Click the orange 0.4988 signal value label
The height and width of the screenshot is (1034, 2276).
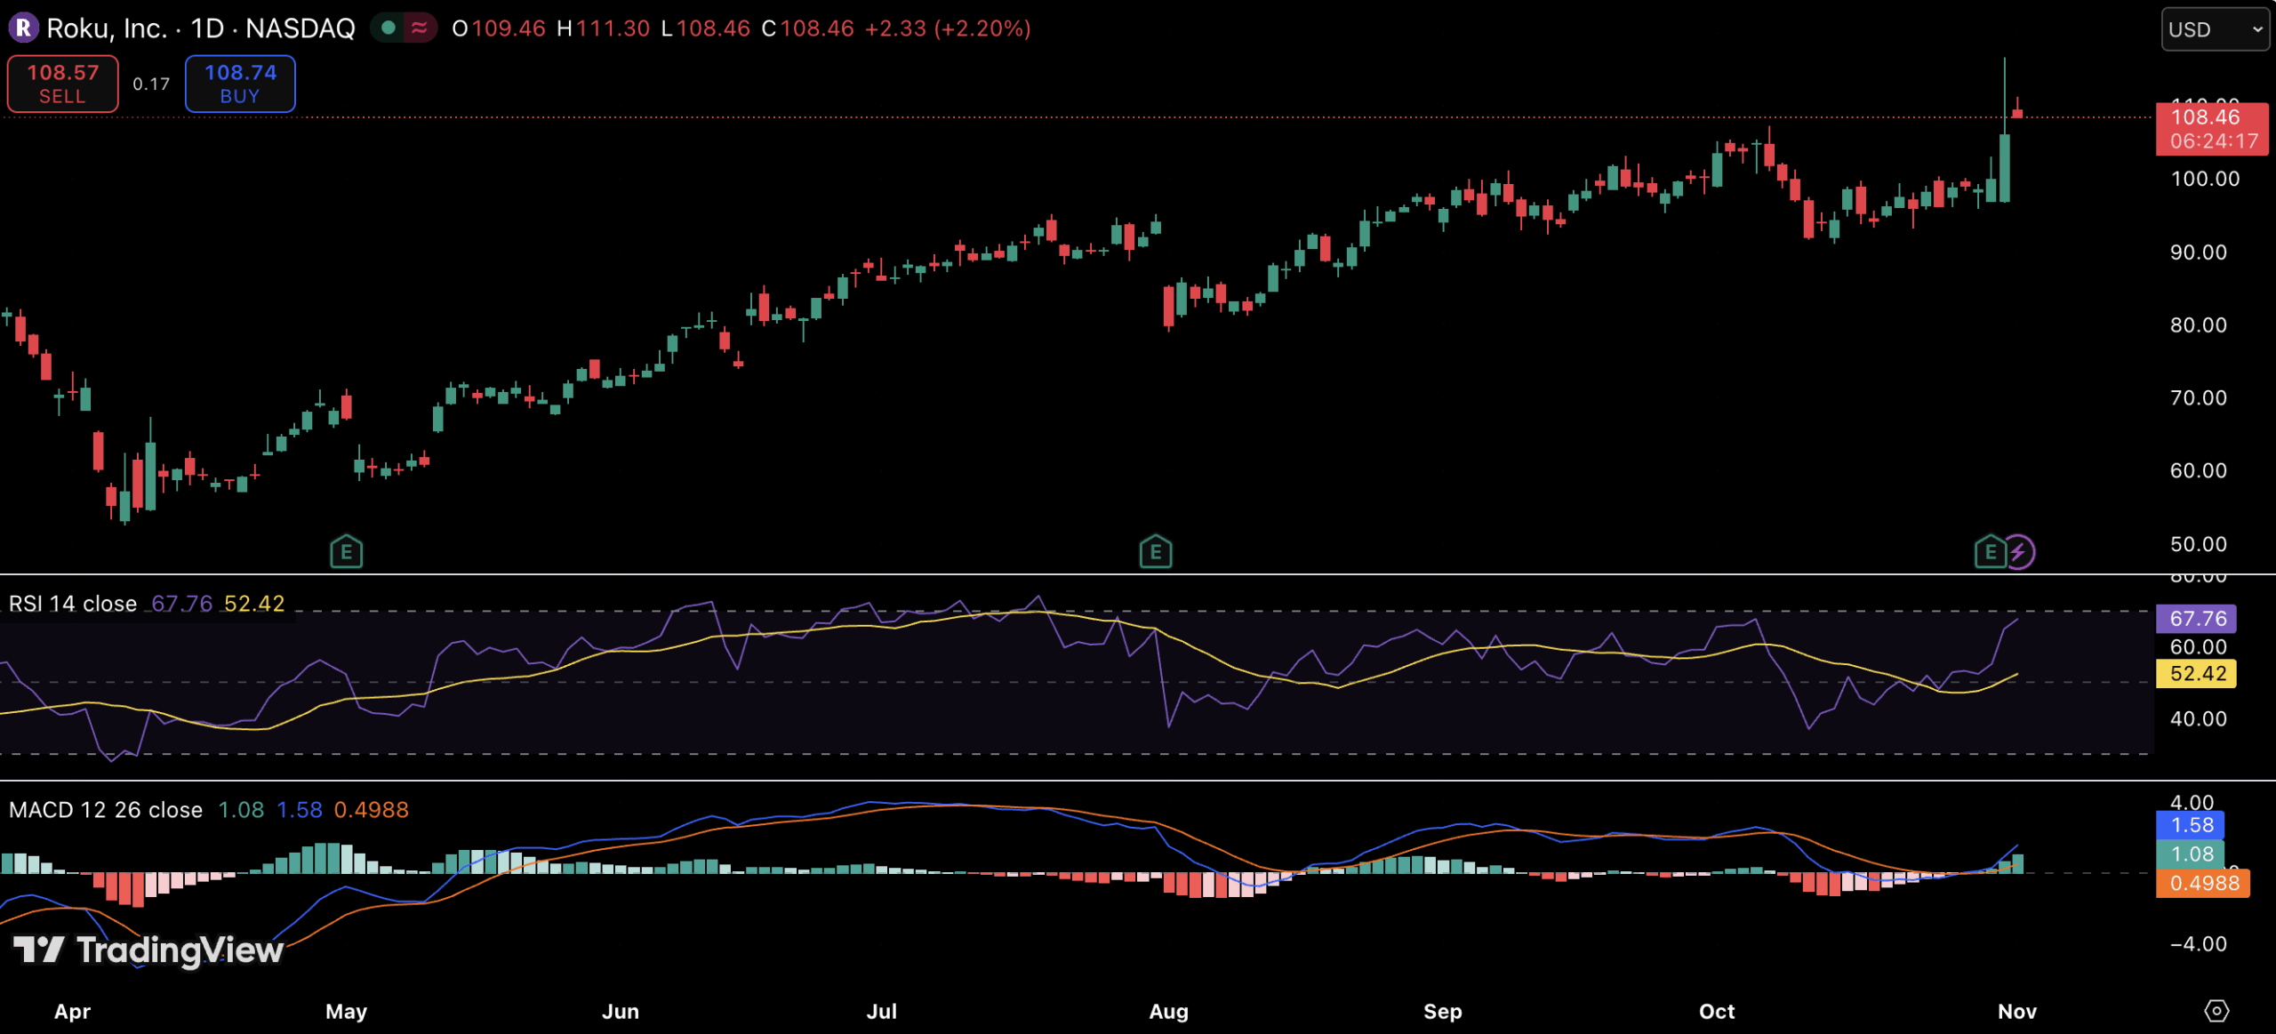[2202, 883]
